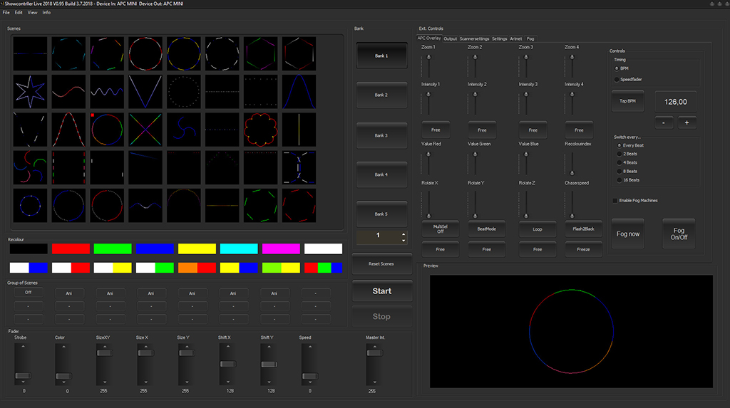The height and width of the screenshot is (408, 730).
Task: Switch to the Scannersettings tab
Action: coord(474,38)
